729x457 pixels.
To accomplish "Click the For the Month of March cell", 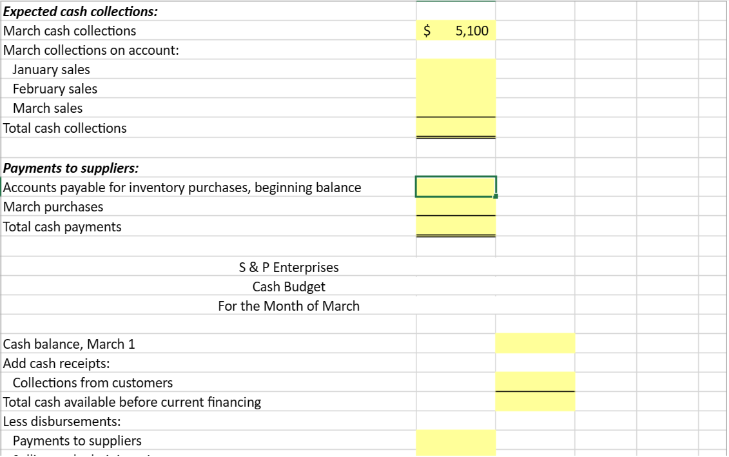I will click(288, 306).
